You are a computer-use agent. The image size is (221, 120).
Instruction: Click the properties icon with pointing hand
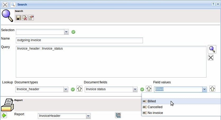click(31, 18)
